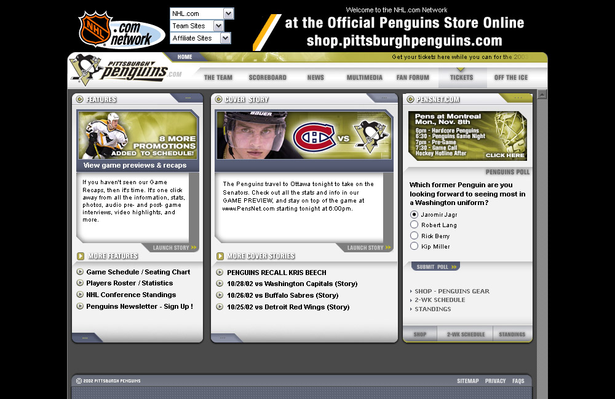Click the Penguins logo in cover story banner
Image resolution: width=615 pixels, height=399 pixels.
(371, 136)
